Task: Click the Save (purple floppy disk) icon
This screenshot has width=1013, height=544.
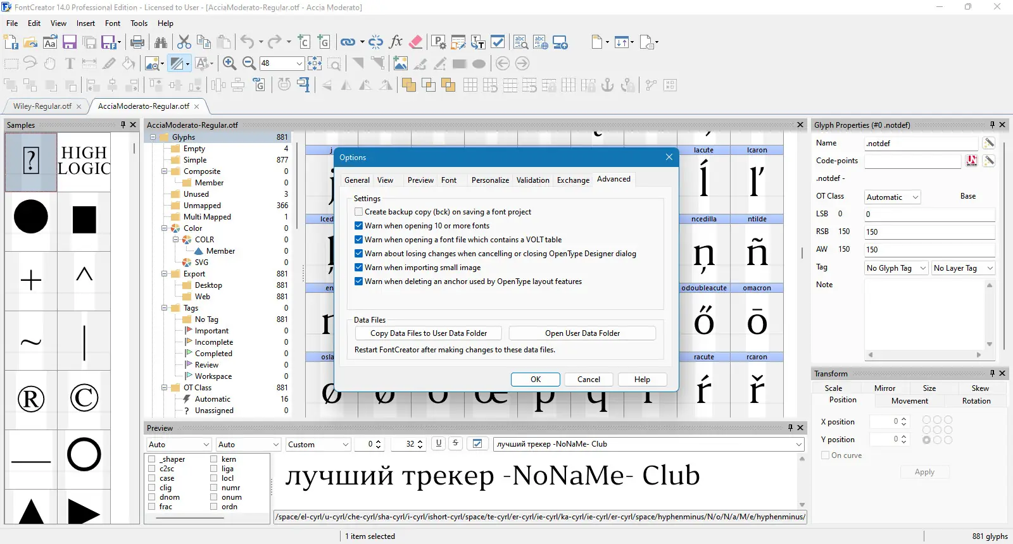Action: [x=70, y=42]
